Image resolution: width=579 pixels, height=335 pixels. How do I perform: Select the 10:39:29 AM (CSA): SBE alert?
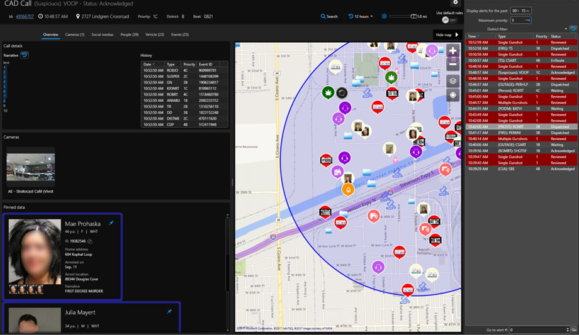click(521, 168)
